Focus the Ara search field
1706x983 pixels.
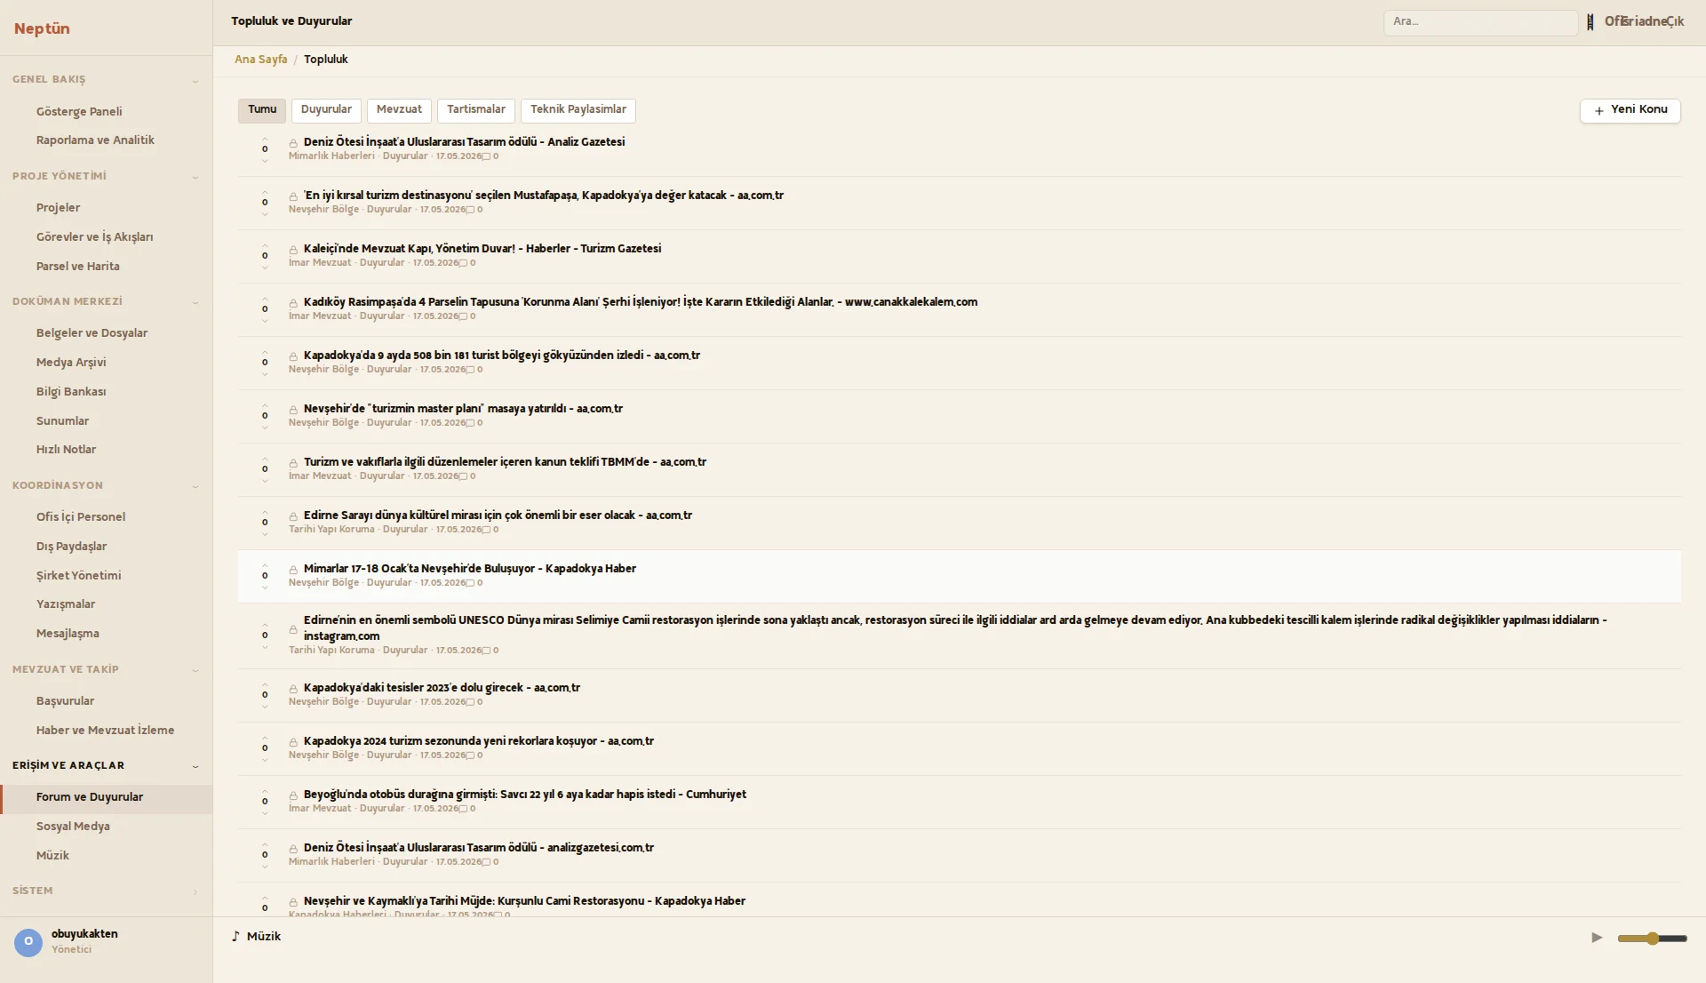click(1480, 22)
